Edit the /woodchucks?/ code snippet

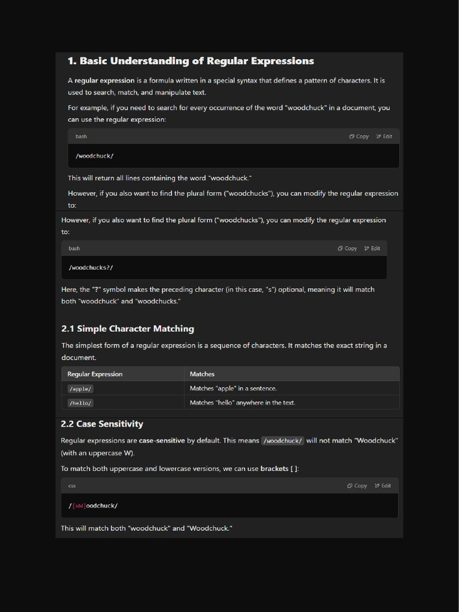[x=372, y=248]
